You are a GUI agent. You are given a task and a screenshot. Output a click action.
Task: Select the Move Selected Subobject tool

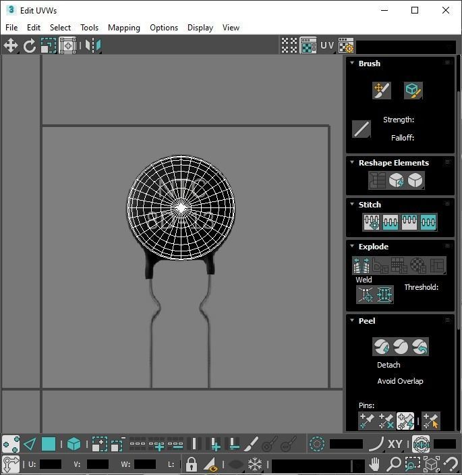tap(11, 46)
